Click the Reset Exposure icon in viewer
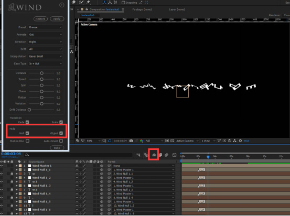This screenshot has width=290, height=216. tap(240, 141)
